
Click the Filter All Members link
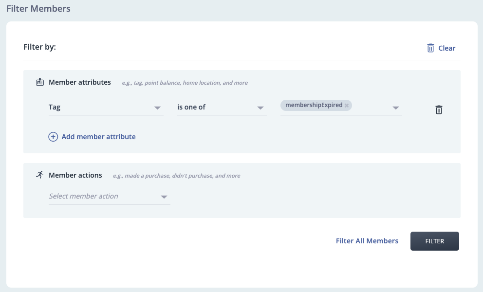pos(367,241)
